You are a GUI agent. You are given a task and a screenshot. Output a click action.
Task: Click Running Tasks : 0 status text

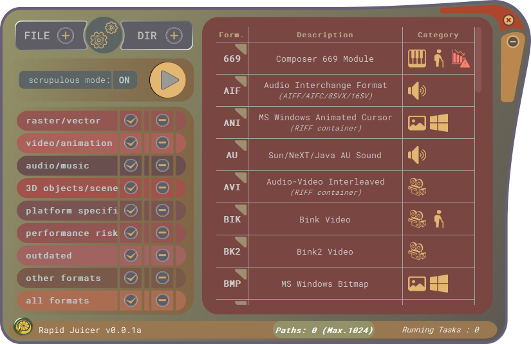441,330
